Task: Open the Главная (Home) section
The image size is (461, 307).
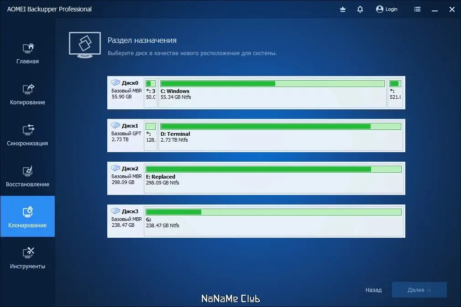Action: coord(27,52)
